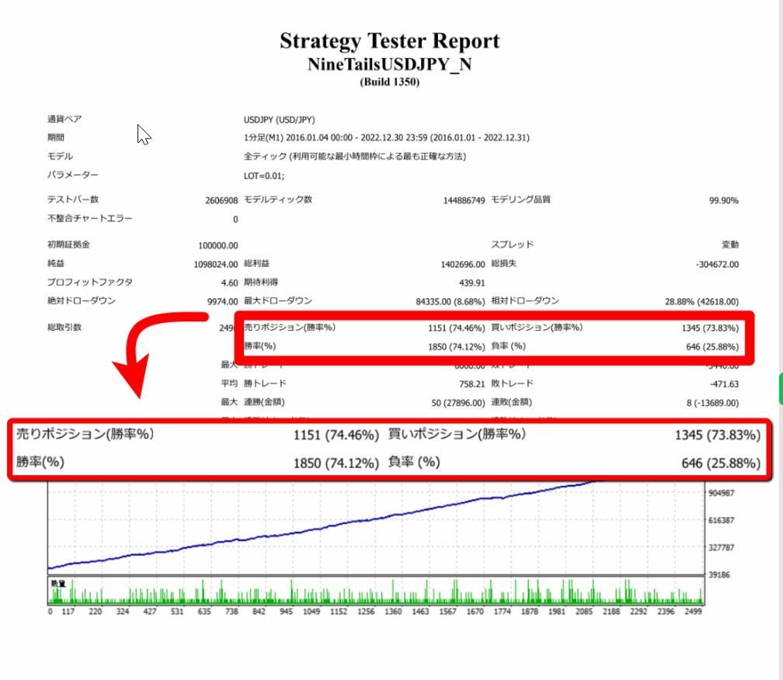Click the 1256 x-axis tick label

(366, 611)
